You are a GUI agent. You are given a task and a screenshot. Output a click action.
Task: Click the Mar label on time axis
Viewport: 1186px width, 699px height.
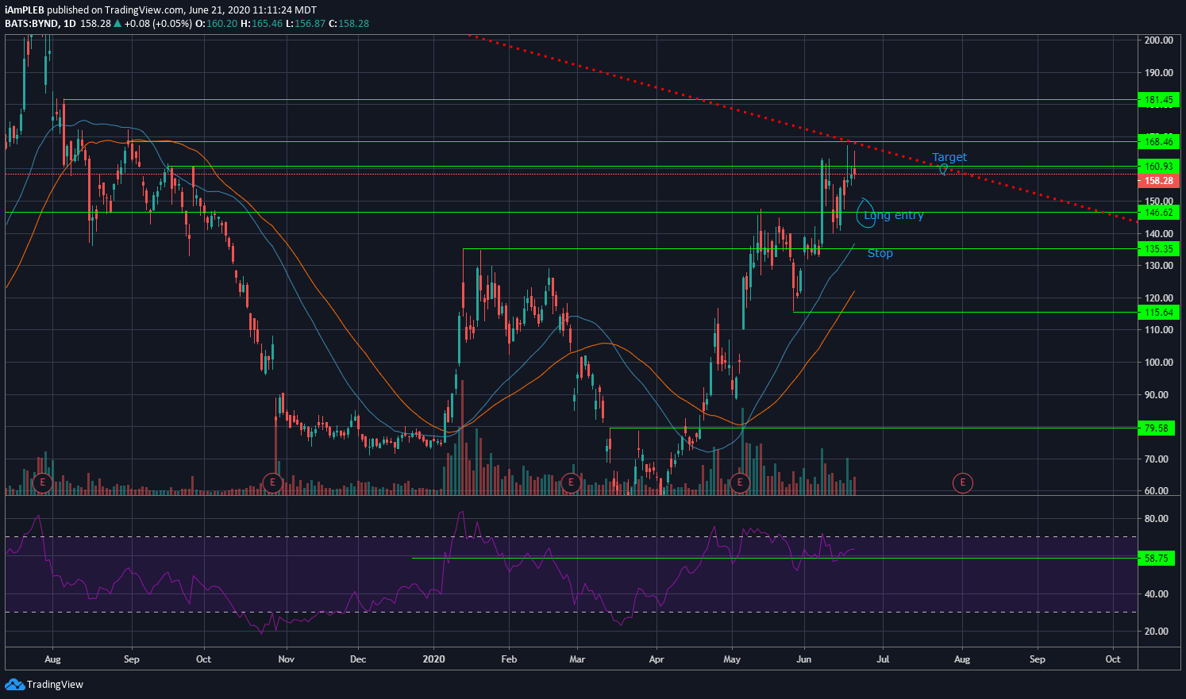click(x=577, y=659)
